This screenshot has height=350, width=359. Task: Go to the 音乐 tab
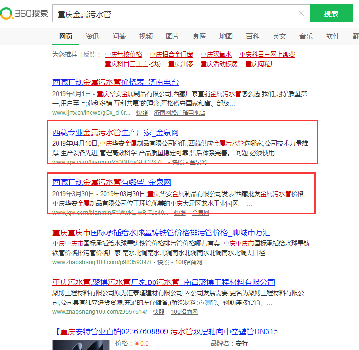(306, 36)
